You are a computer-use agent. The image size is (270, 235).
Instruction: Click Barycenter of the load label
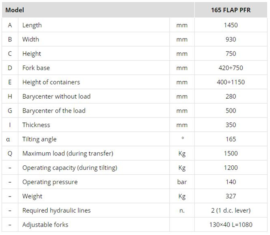pos(54,111)
